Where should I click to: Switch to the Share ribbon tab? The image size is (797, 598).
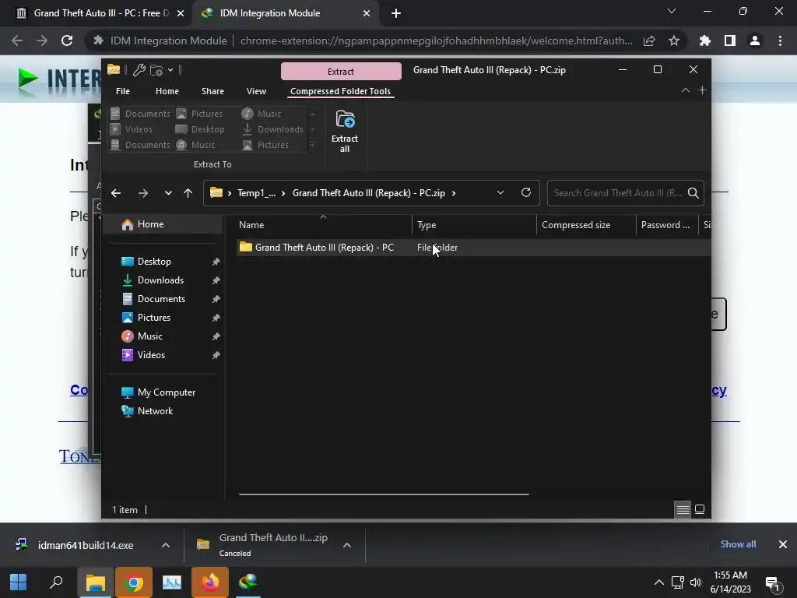[212, 91]
